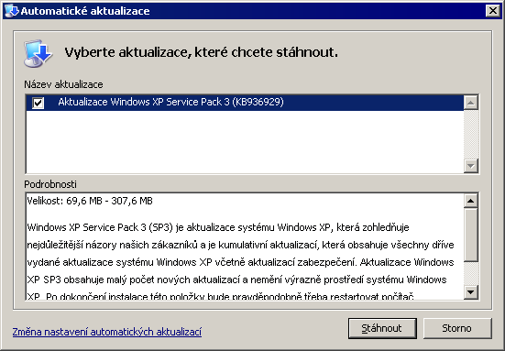The height and width of the screenshot is (351, 505).
Task: Click the Velikost size line in details
Action: (90, 201)
